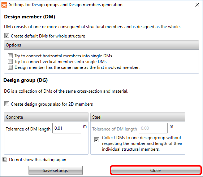The image size is (203, 177).
Task: Click the Design group (DG) heading
Action: coord(26,80)
